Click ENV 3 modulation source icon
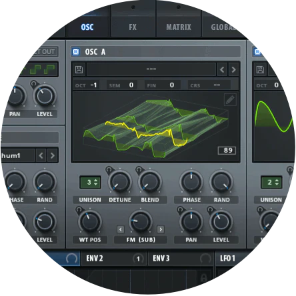The height and width of the screenshot is (296, 296). click(x=205, y=259)
